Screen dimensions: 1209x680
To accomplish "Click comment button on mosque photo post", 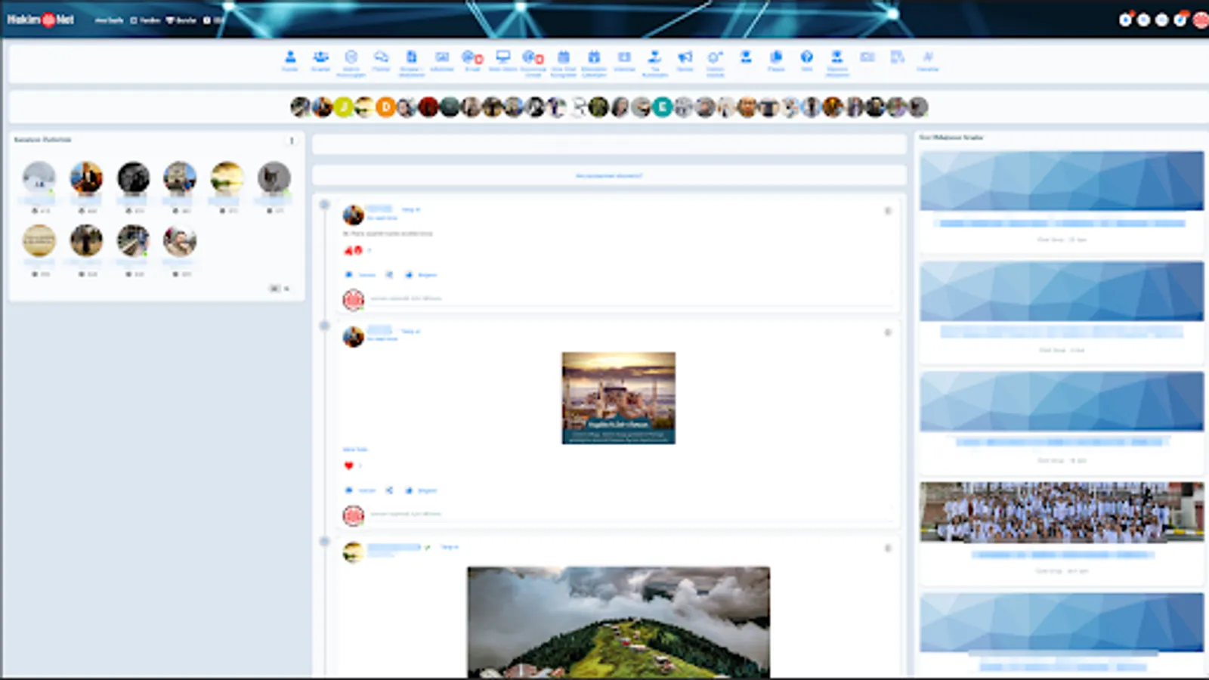I will click(360, 490).
